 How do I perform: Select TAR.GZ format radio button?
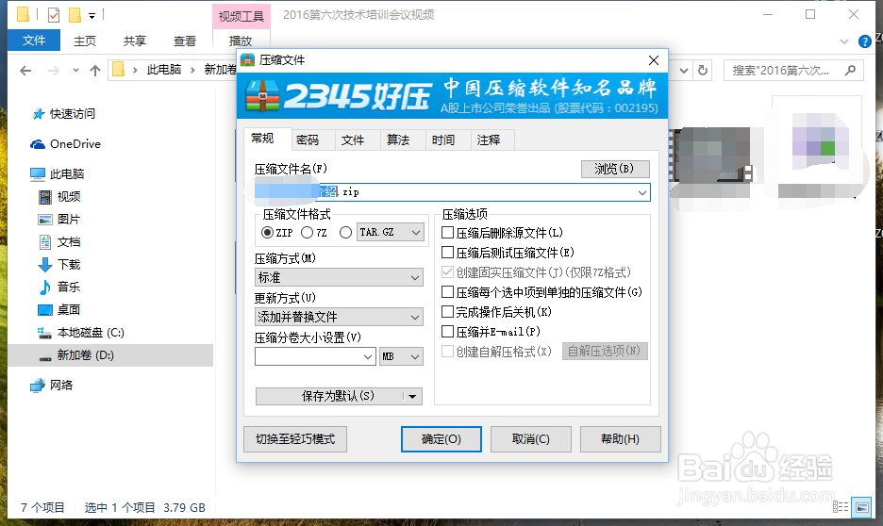click(346, 232)
